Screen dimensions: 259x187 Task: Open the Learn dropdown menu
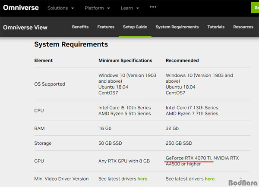pos(130,8)
